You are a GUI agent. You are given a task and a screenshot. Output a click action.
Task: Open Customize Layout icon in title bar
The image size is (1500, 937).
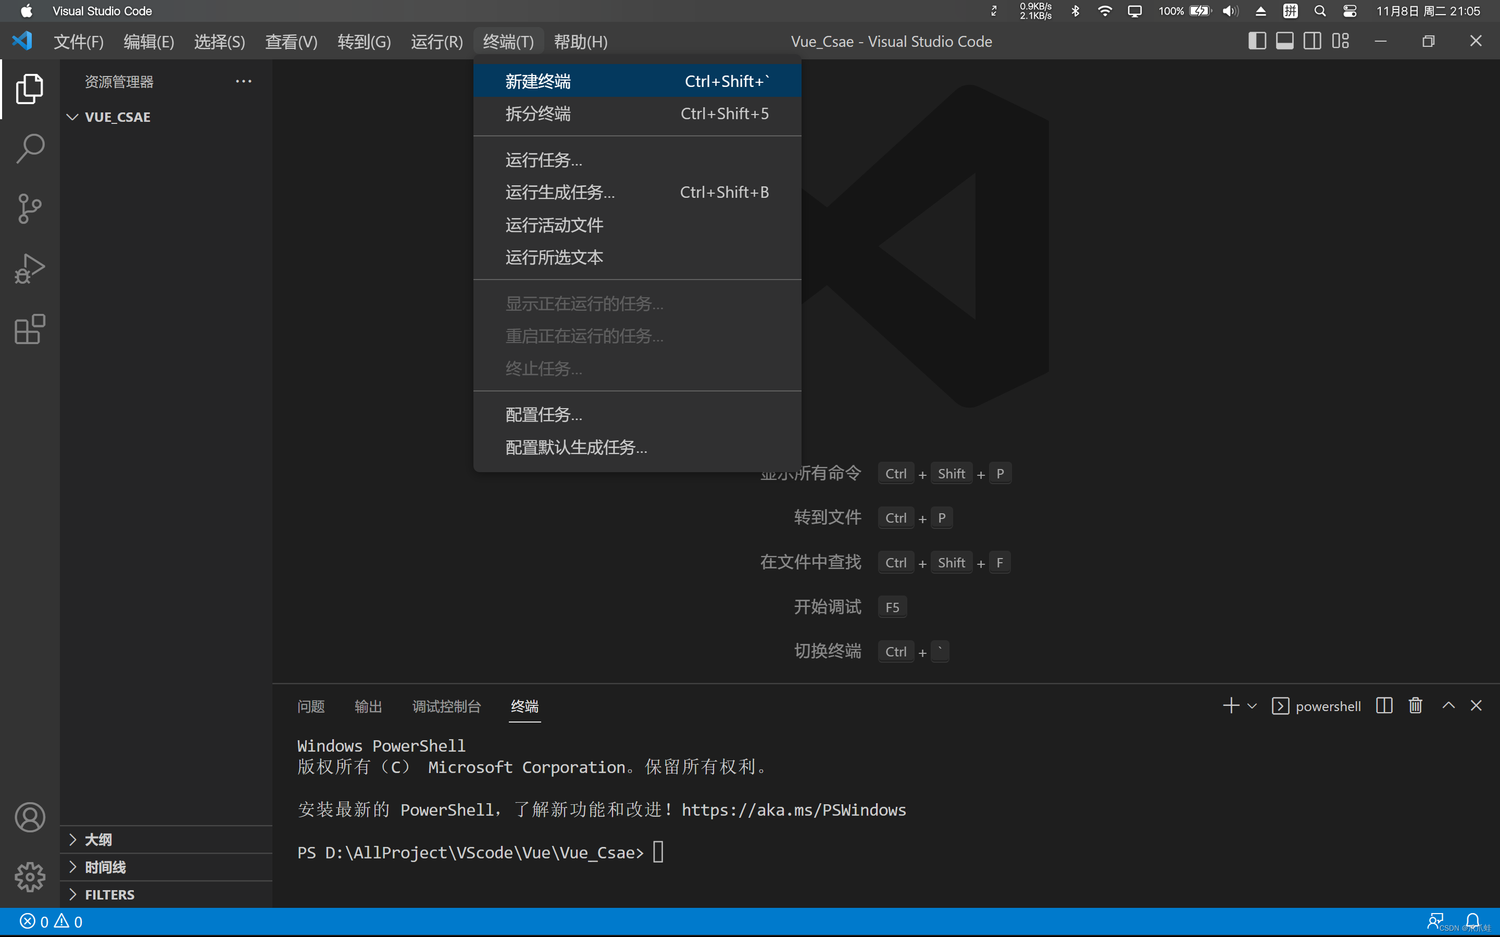(x=1341, y=41)
